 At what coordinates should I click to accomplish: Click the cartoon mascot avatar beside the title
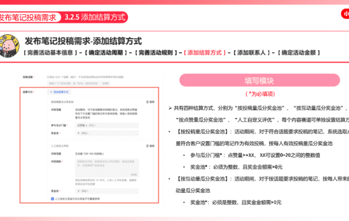[9, 46]
